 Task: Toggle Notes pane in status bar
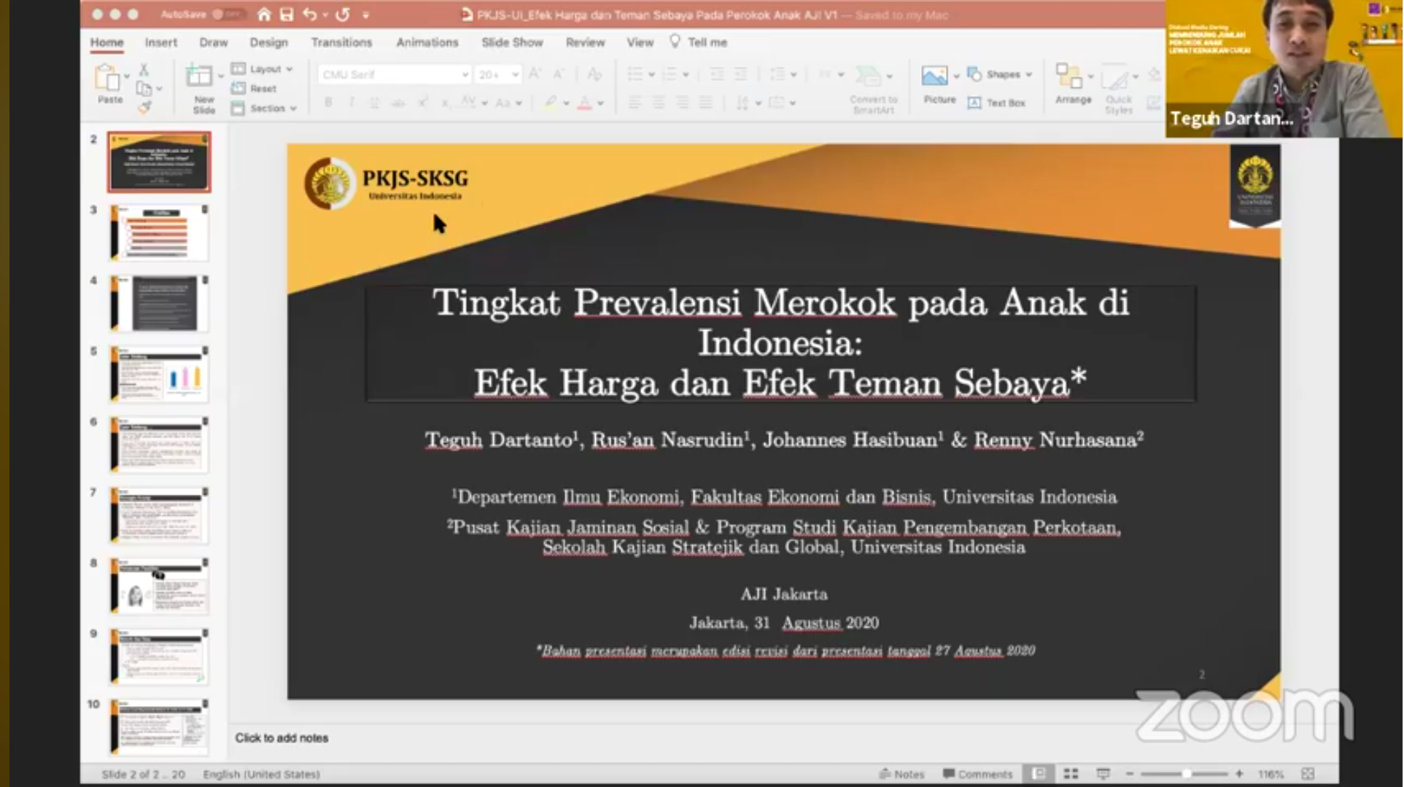[x=902, y=774]
